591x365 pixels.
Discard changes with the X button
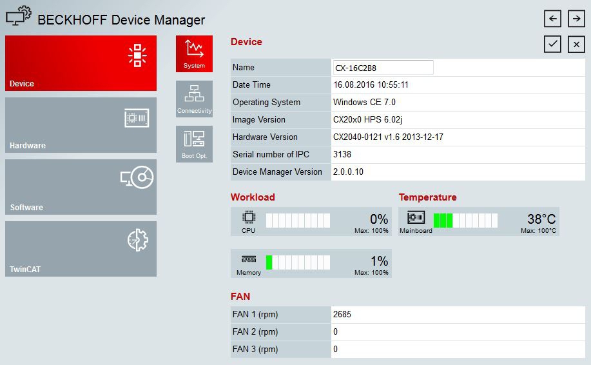click(576, 44)
